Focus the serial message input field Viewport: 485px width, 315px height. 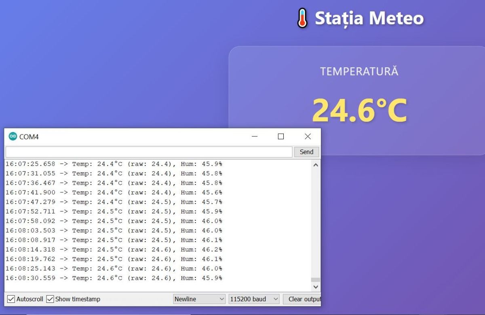coord(149,152)
